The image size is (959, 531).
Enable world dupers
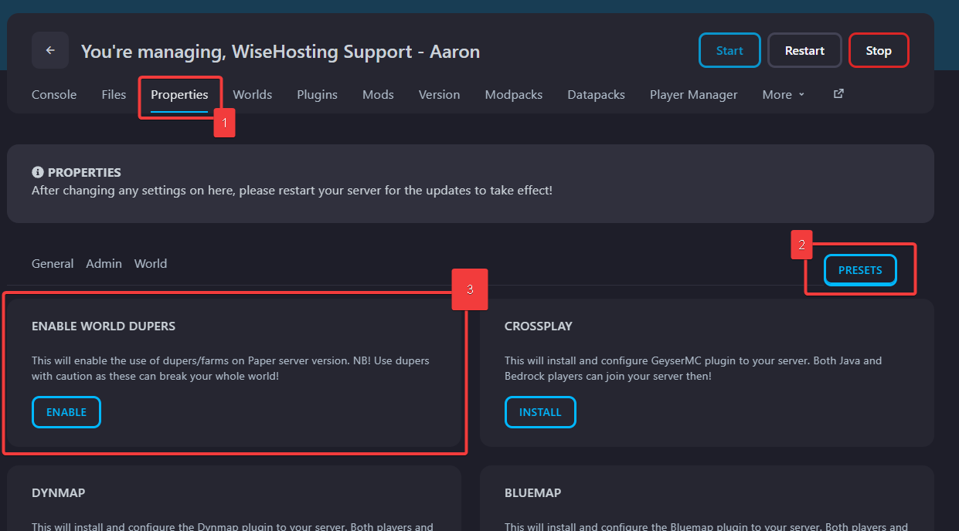click(x=66, y=412)
